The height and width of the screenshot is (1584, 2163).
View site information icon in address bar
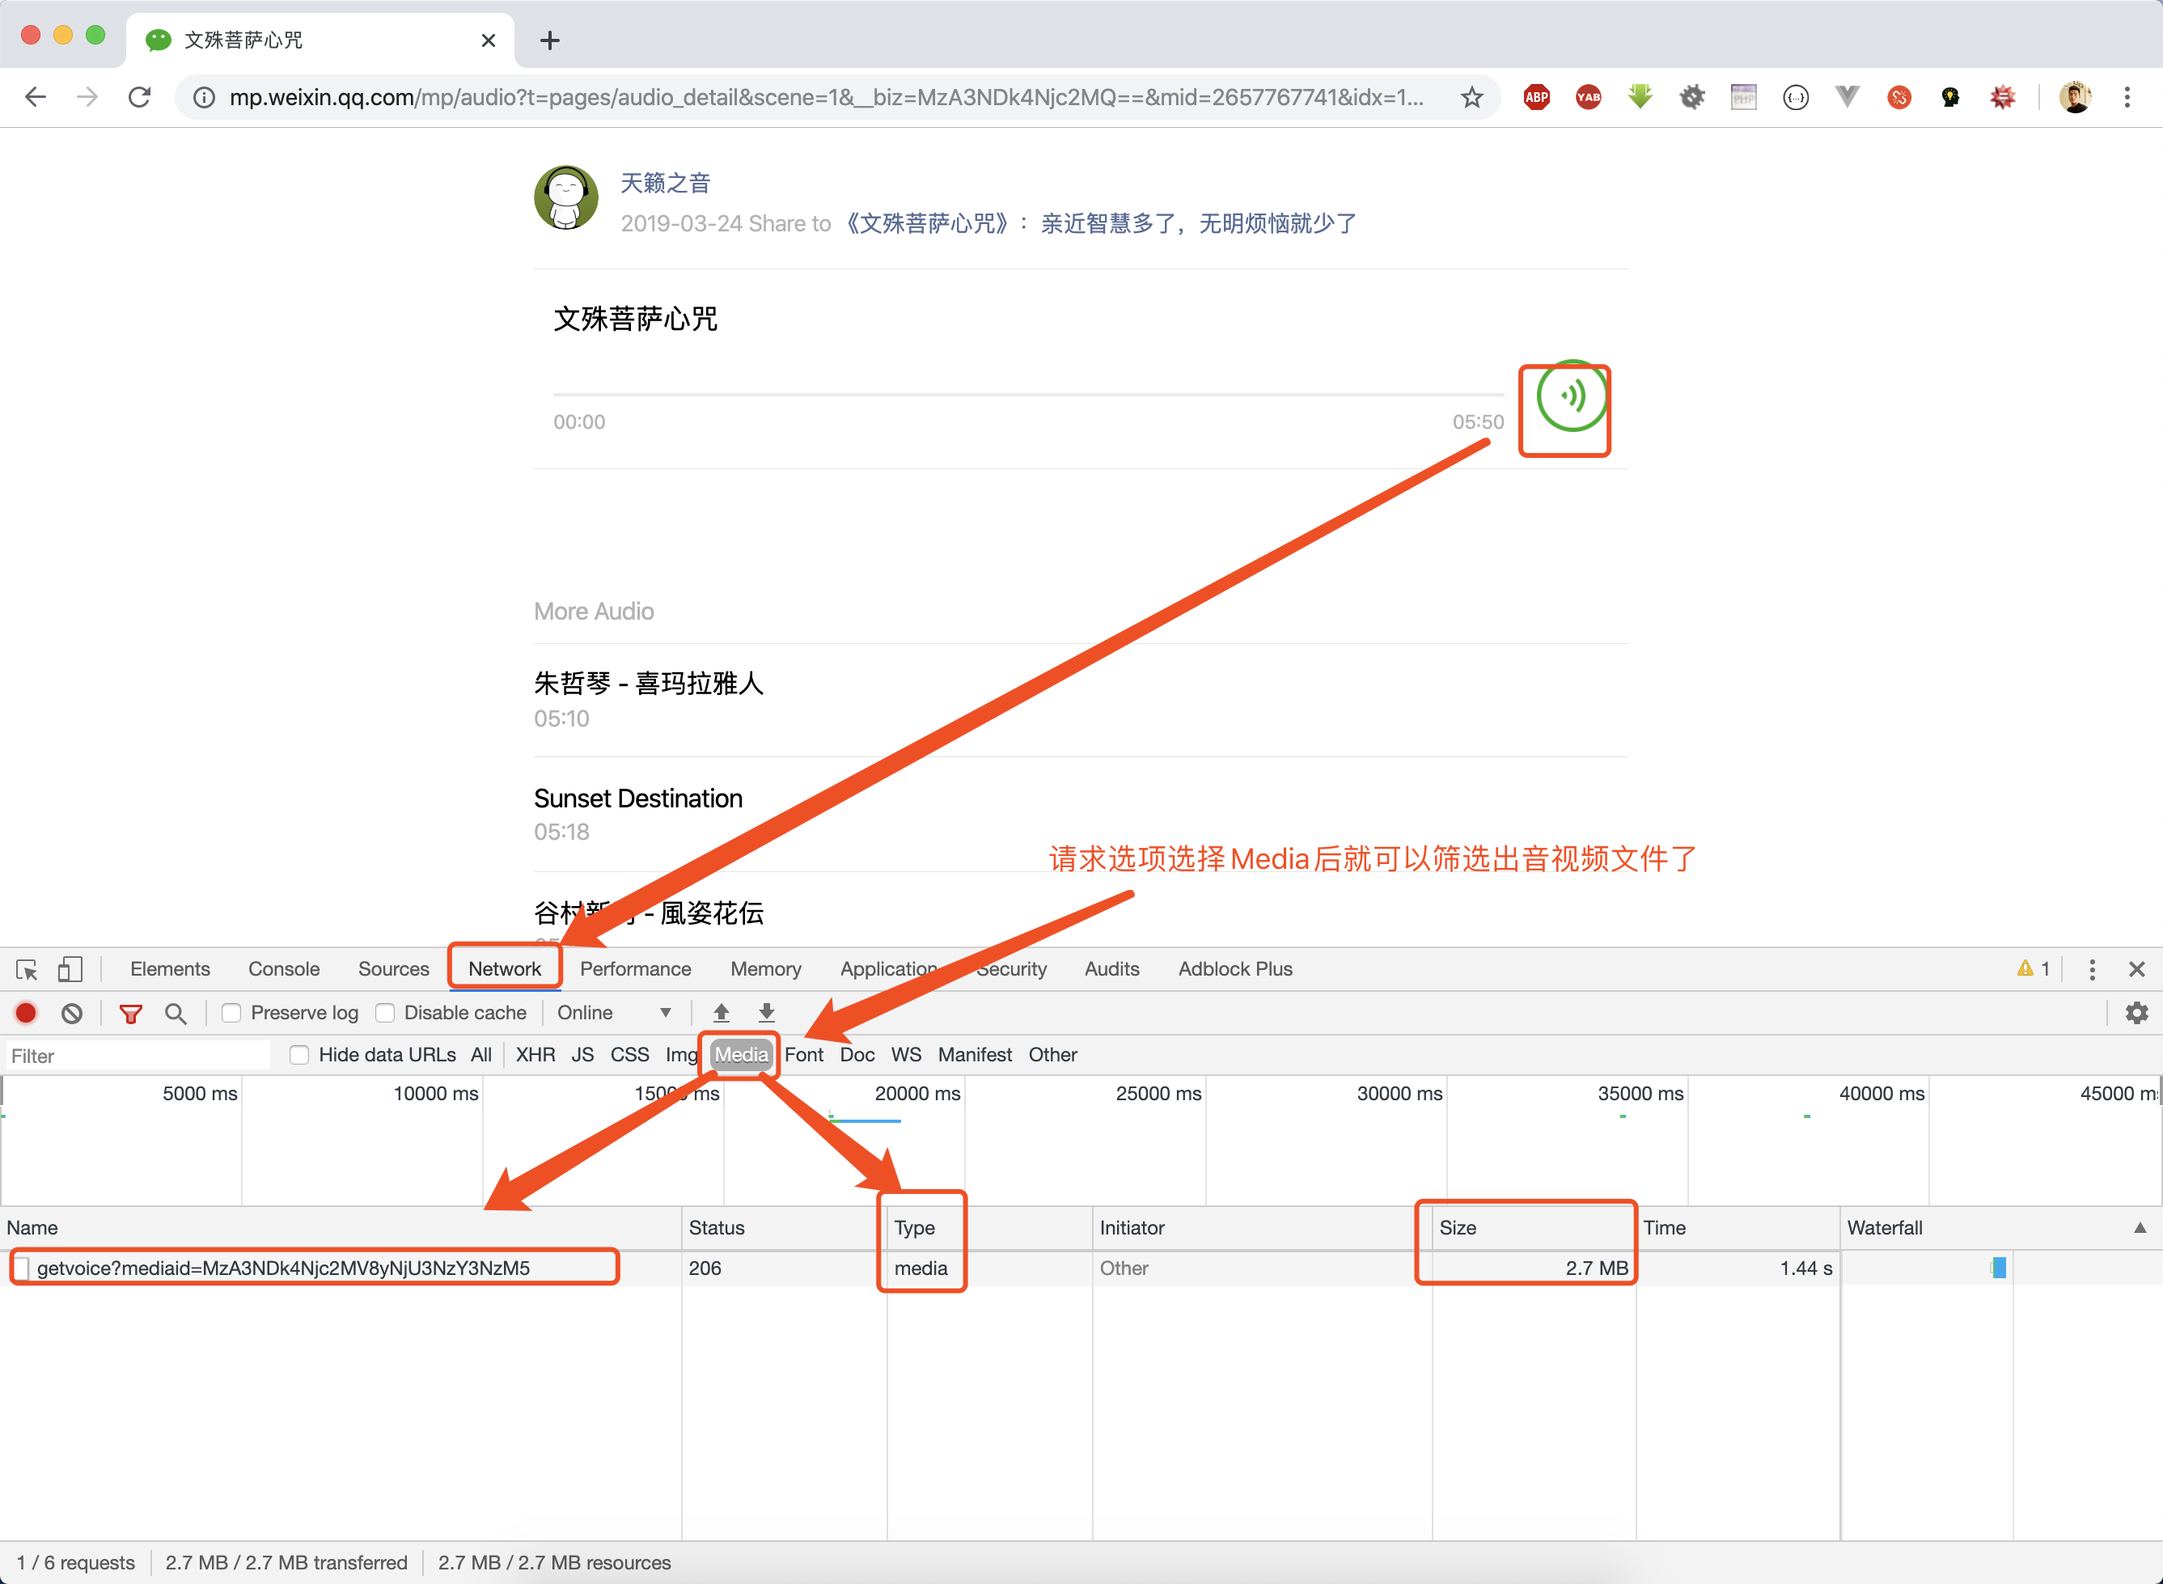click(203, 97)
